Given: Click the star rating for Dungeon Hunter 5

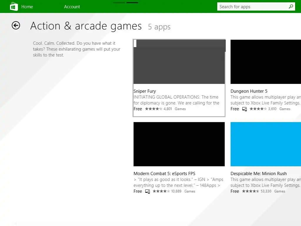Looking at the screenshot, I should click(258, 109).
